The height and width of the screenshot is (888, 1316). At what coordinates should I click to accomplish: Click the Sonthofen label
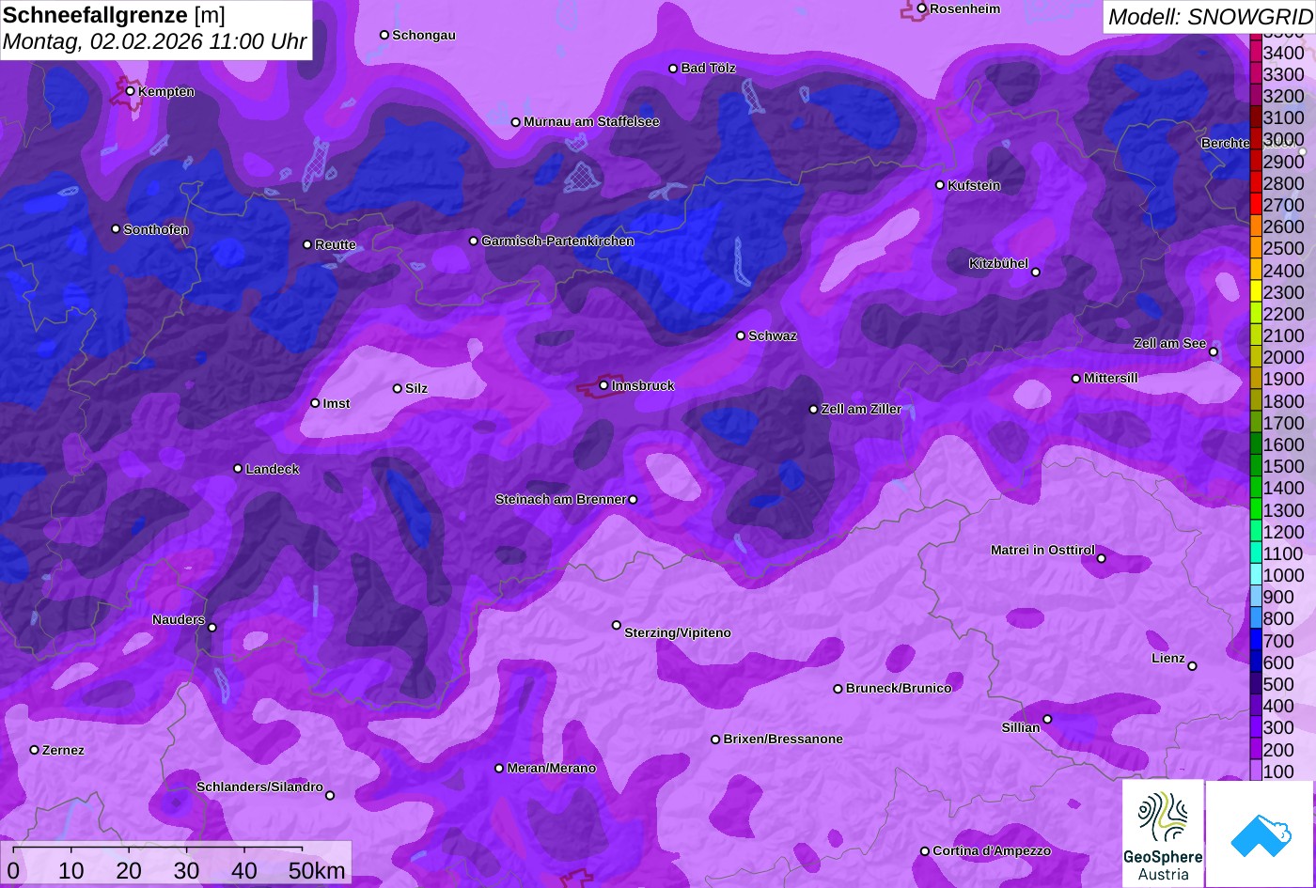click(x=156, y=230)
